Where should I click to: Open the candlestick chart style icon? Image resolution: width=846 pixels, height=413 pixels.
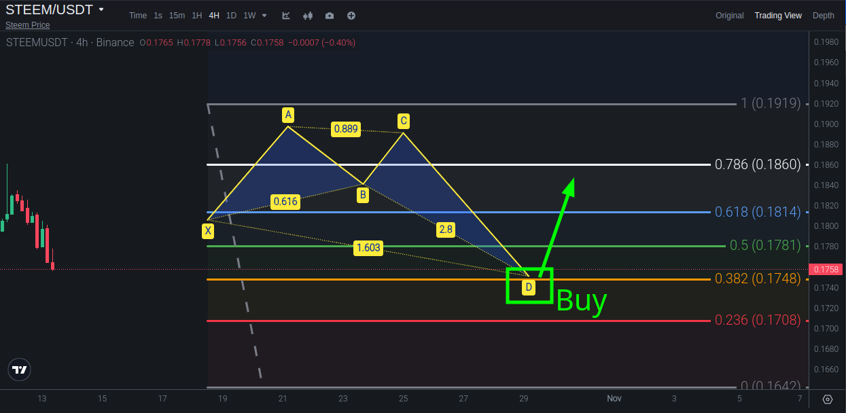point(308,16)
